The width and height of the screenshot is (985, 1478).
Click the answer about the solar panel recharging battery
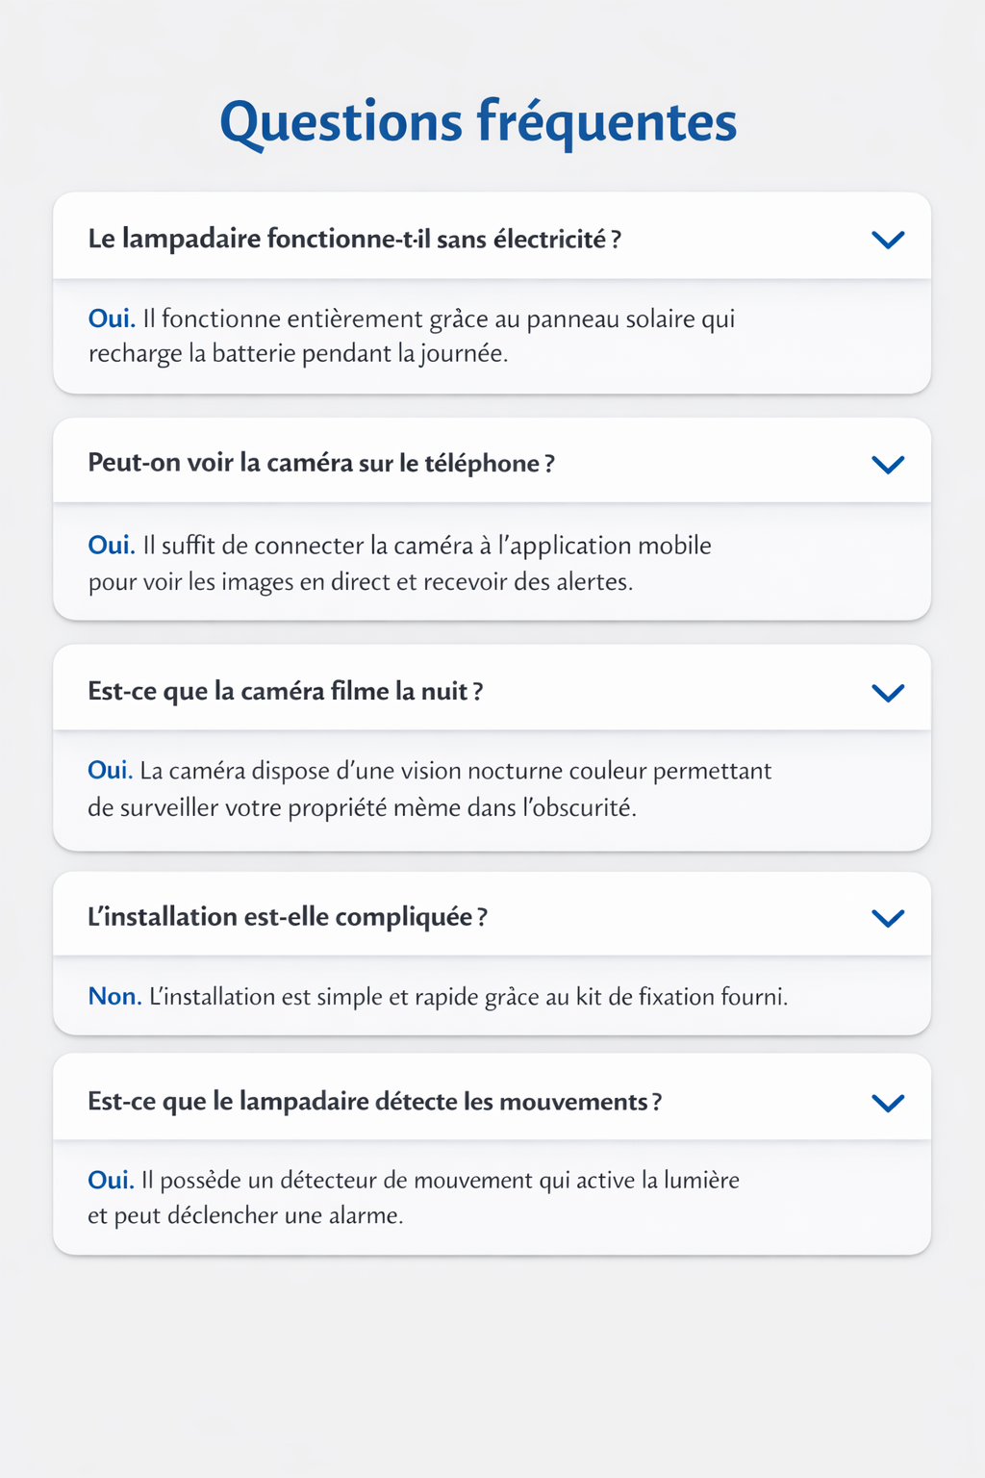click(412, 336)
